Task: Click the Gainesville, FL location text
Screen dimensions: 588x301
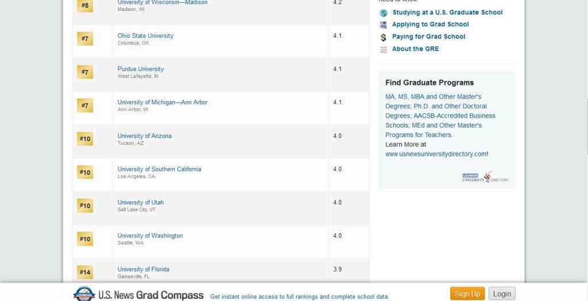Action: pos(133,277)
